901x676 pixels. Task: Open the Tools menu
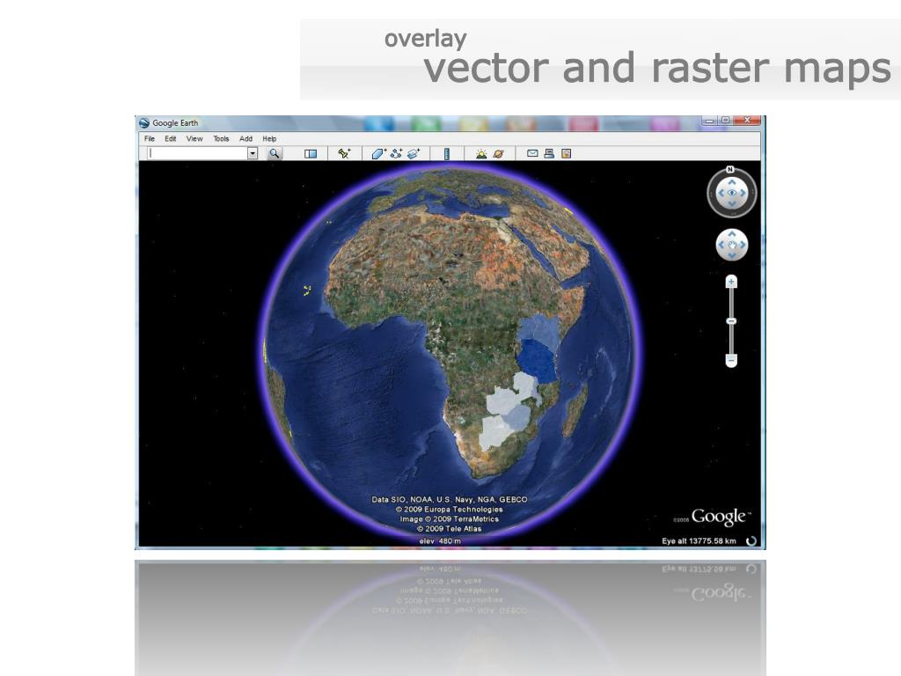tap(221, 138)
